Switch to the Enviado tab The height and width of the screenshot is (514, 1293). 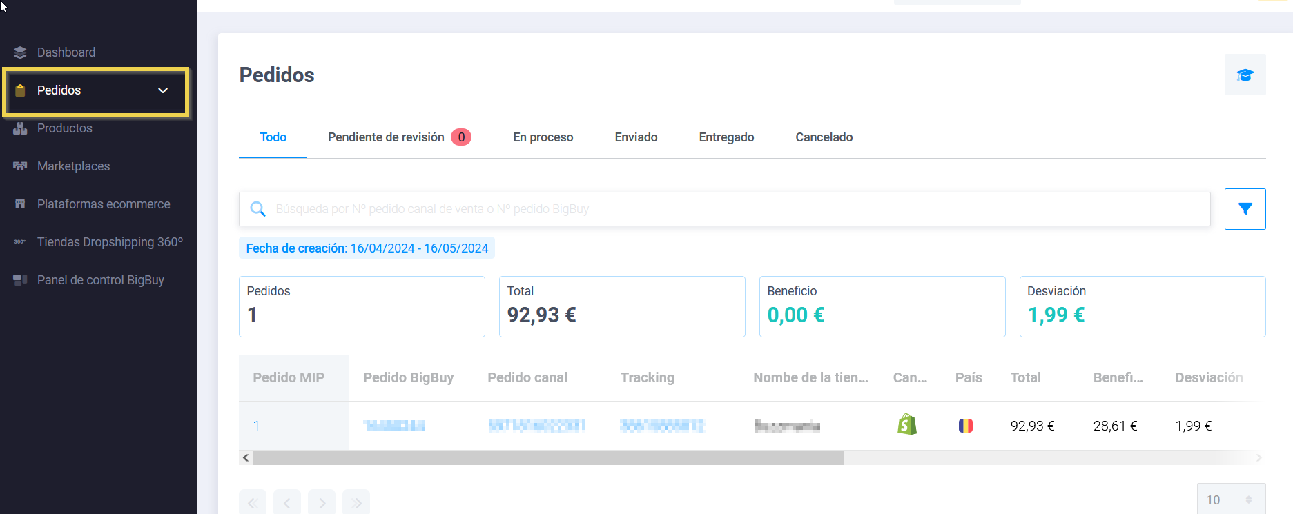pos(636,137)
